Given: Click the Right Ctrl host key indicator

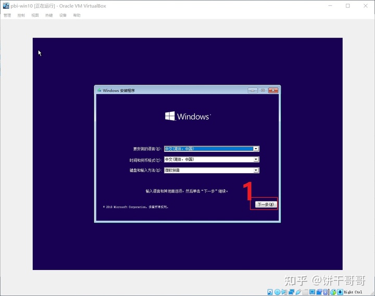Looking at the screenshot, I should 353,292.
